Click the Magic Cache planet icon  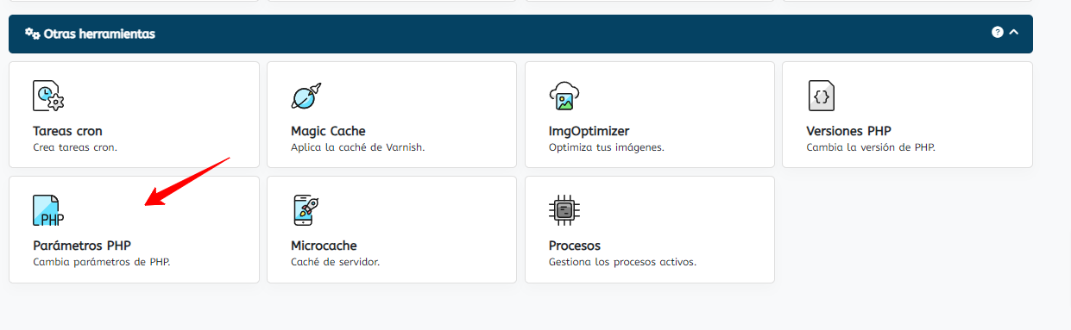pyautogui.click(x=306, y=96)
